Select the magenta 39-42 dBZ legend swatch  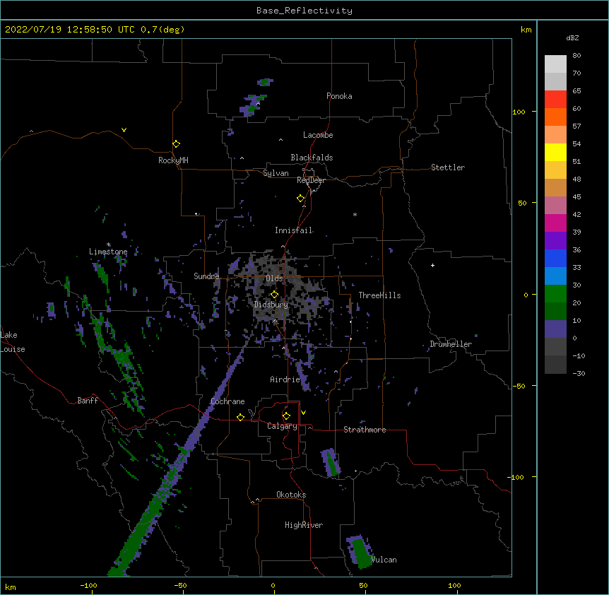(555, 223)
